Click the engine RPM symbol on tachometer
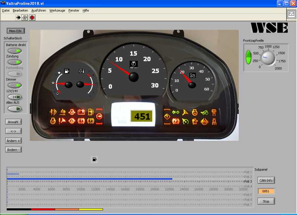Image resolution: width=297 pixels, height=215 pixels. pyautogui.click(x=134, y=64)
